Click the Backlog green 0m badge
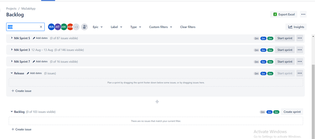Viewport: 315px width, 139px height. click(x=276, y=112)
